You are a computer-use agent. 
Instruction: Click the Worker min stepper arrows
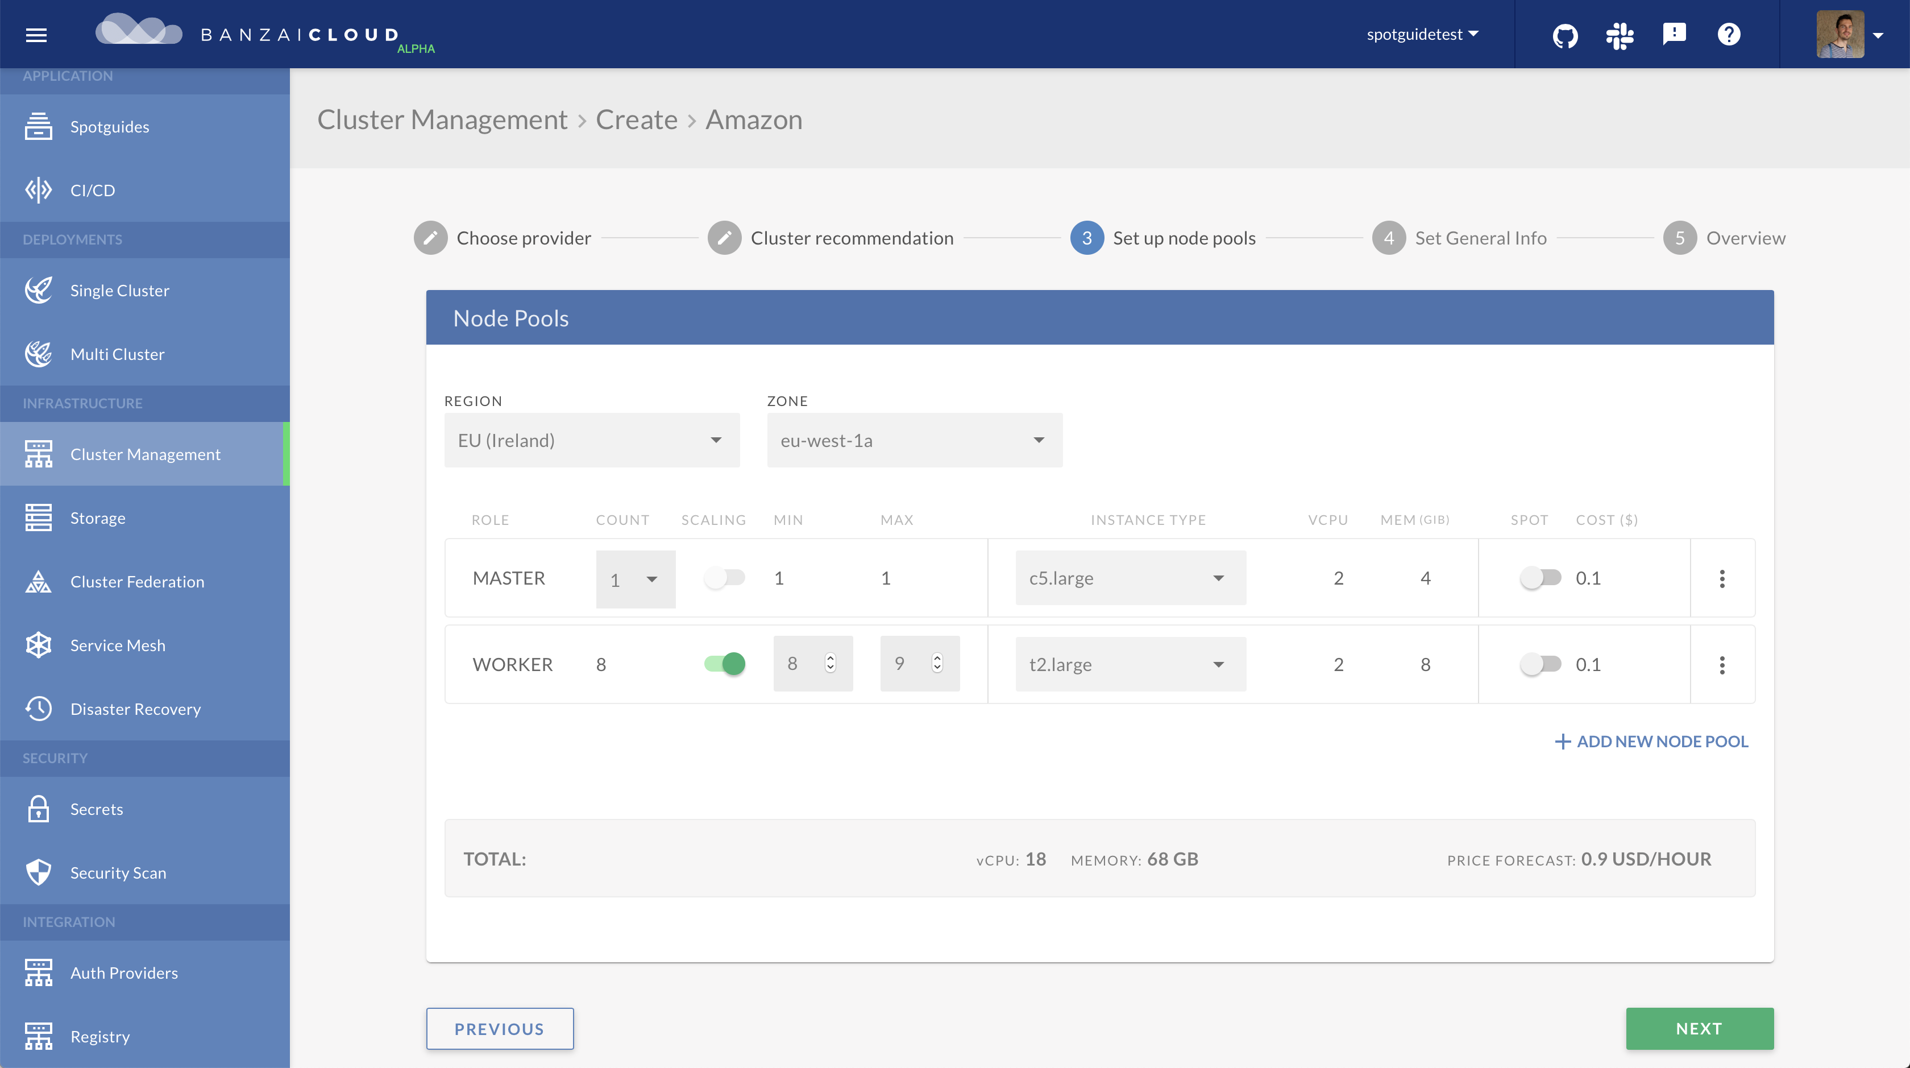pos(831,663)
